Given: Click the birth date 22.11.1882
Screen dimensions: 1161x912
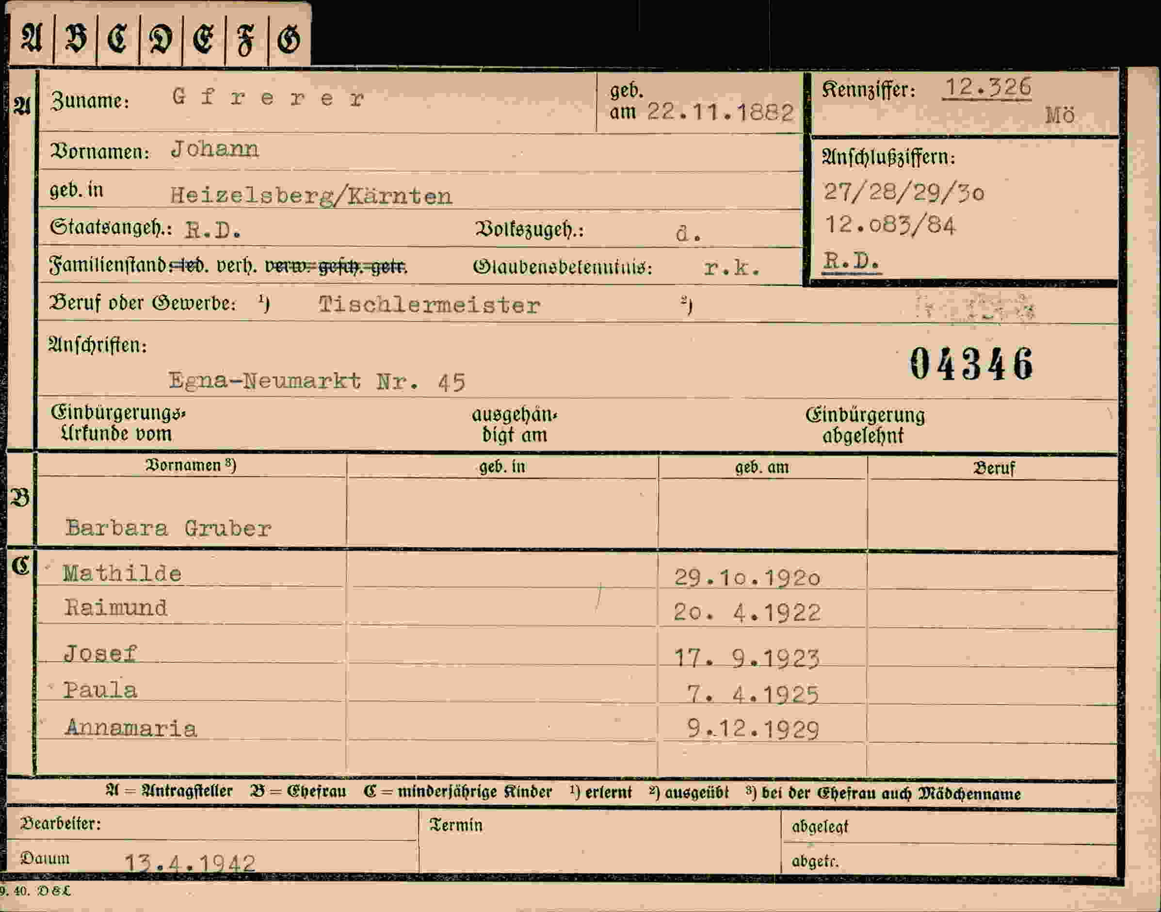Looking at the screenshot, I should tap(720, 112).
